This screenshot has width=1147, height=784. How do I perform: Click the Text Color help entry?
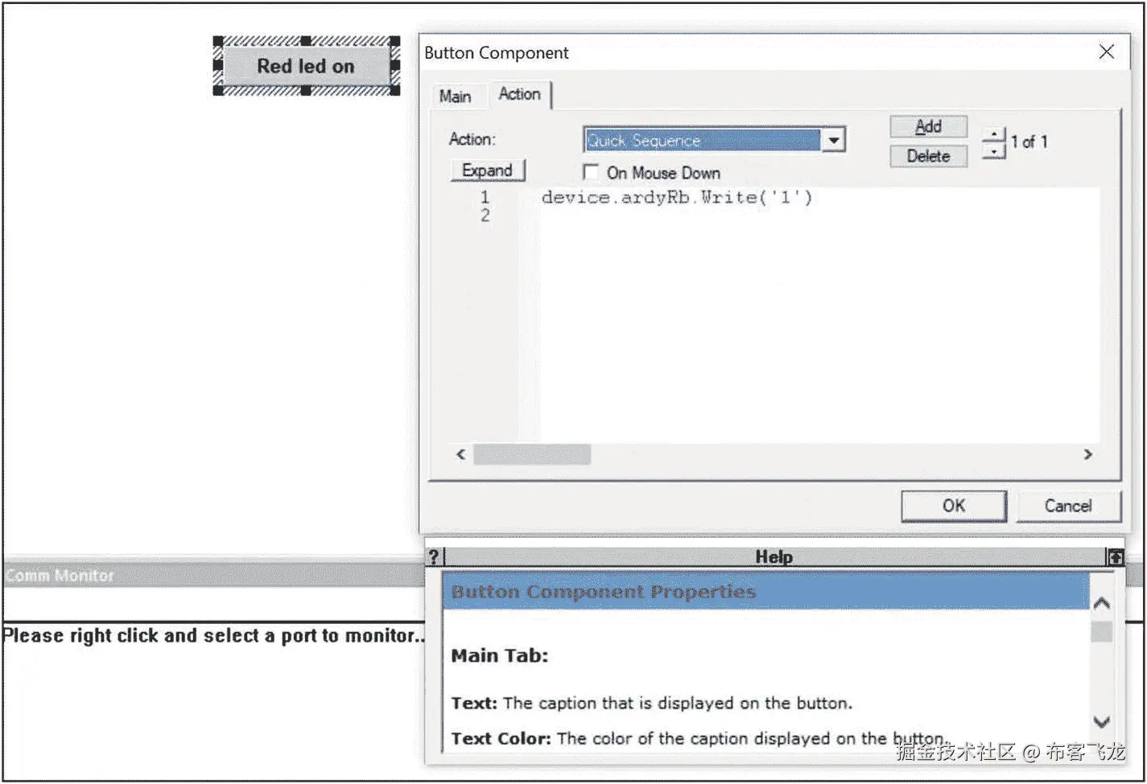pyautogui.click(x=698, y=738)
